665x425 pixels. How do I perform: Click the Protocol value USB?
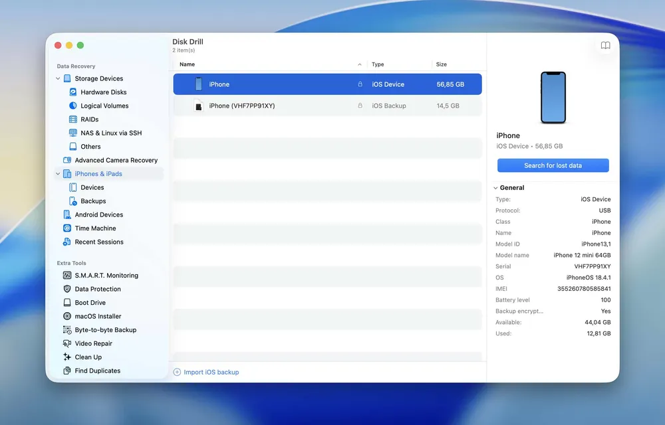coord(604,211)
